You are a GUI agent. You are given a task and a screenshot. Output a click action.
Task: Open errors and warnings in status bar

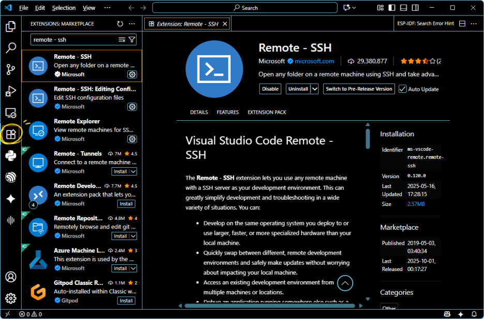[x=30, y=314]
